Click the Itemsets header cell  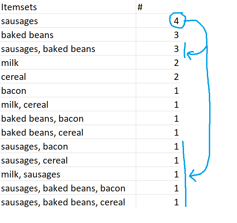tap(68, 7)
